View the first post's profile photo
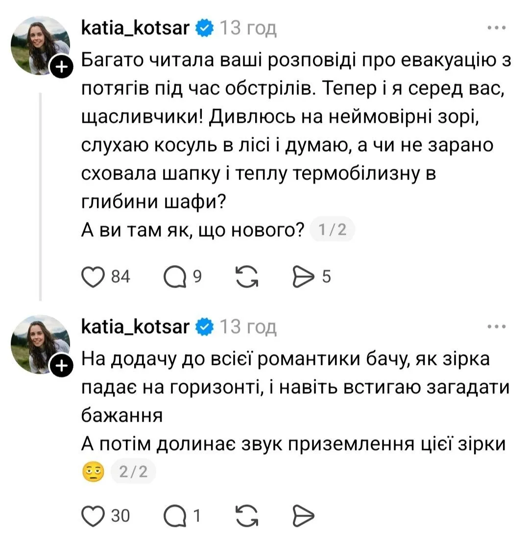The height and width of the screenshot is (544, 529). [x=40, y=45]
